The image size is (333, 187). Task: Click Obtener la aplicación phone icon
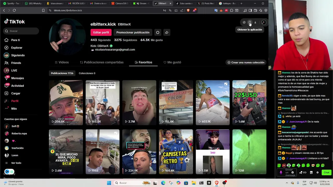coord(249,22)
